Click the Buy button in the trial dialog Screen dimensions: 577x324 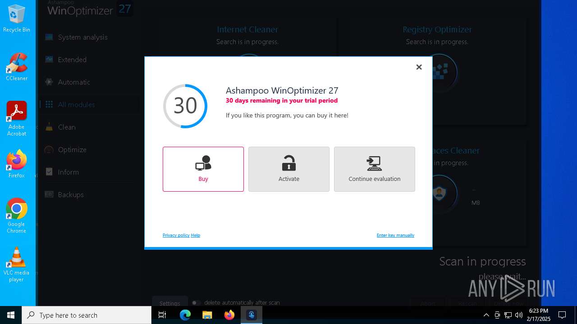(203, 169)
